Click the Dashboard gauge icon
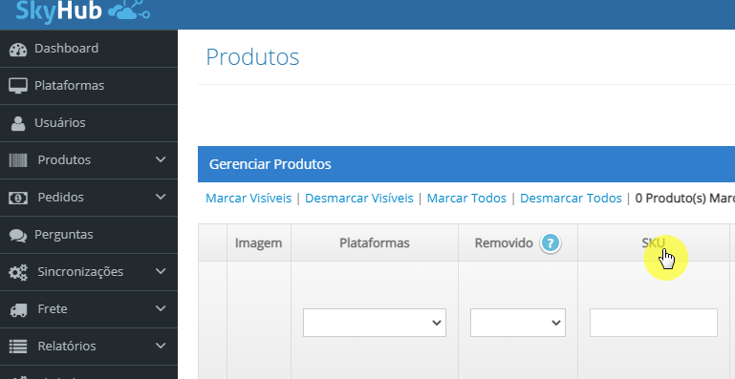Image resolution: width=735 pixels, height=379 pixels. pyautogui.click(x=18, y=50)
